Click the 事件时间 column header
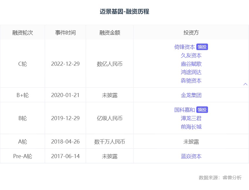The image size is (249, 190). (x=65, y=33)
